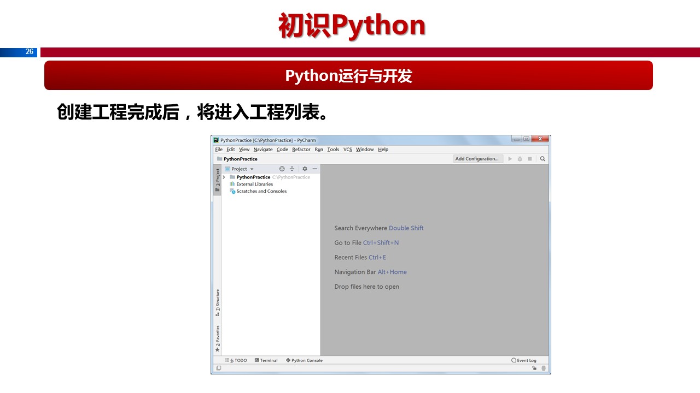Click the read-only lock icon in status bar
Screen dimensions: 700x393
pyautogui.click(x=534, y=368)
